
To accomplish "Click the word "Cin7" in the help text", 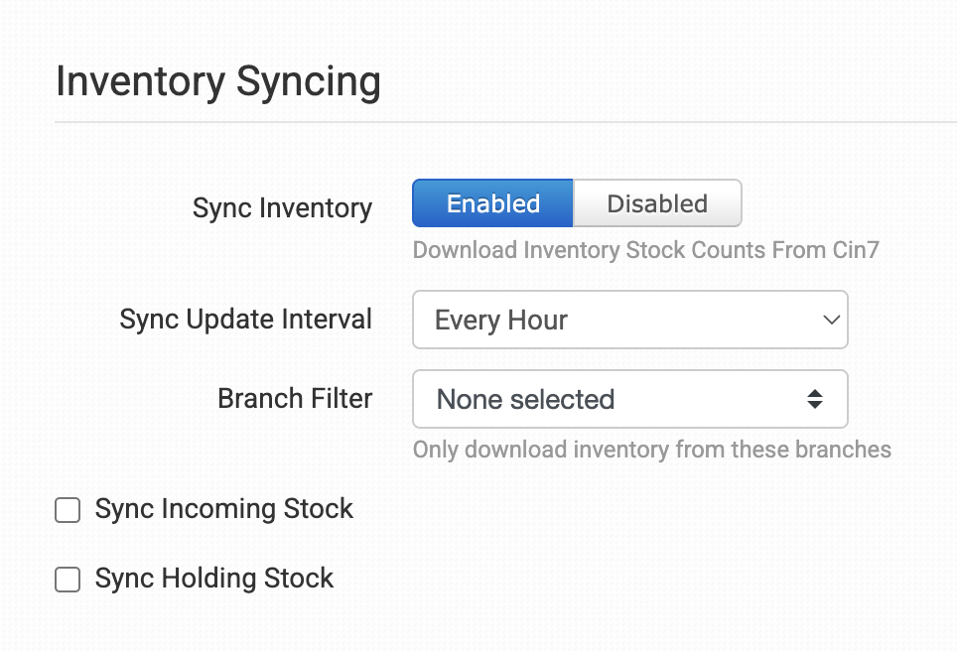I will pos(855,249).
